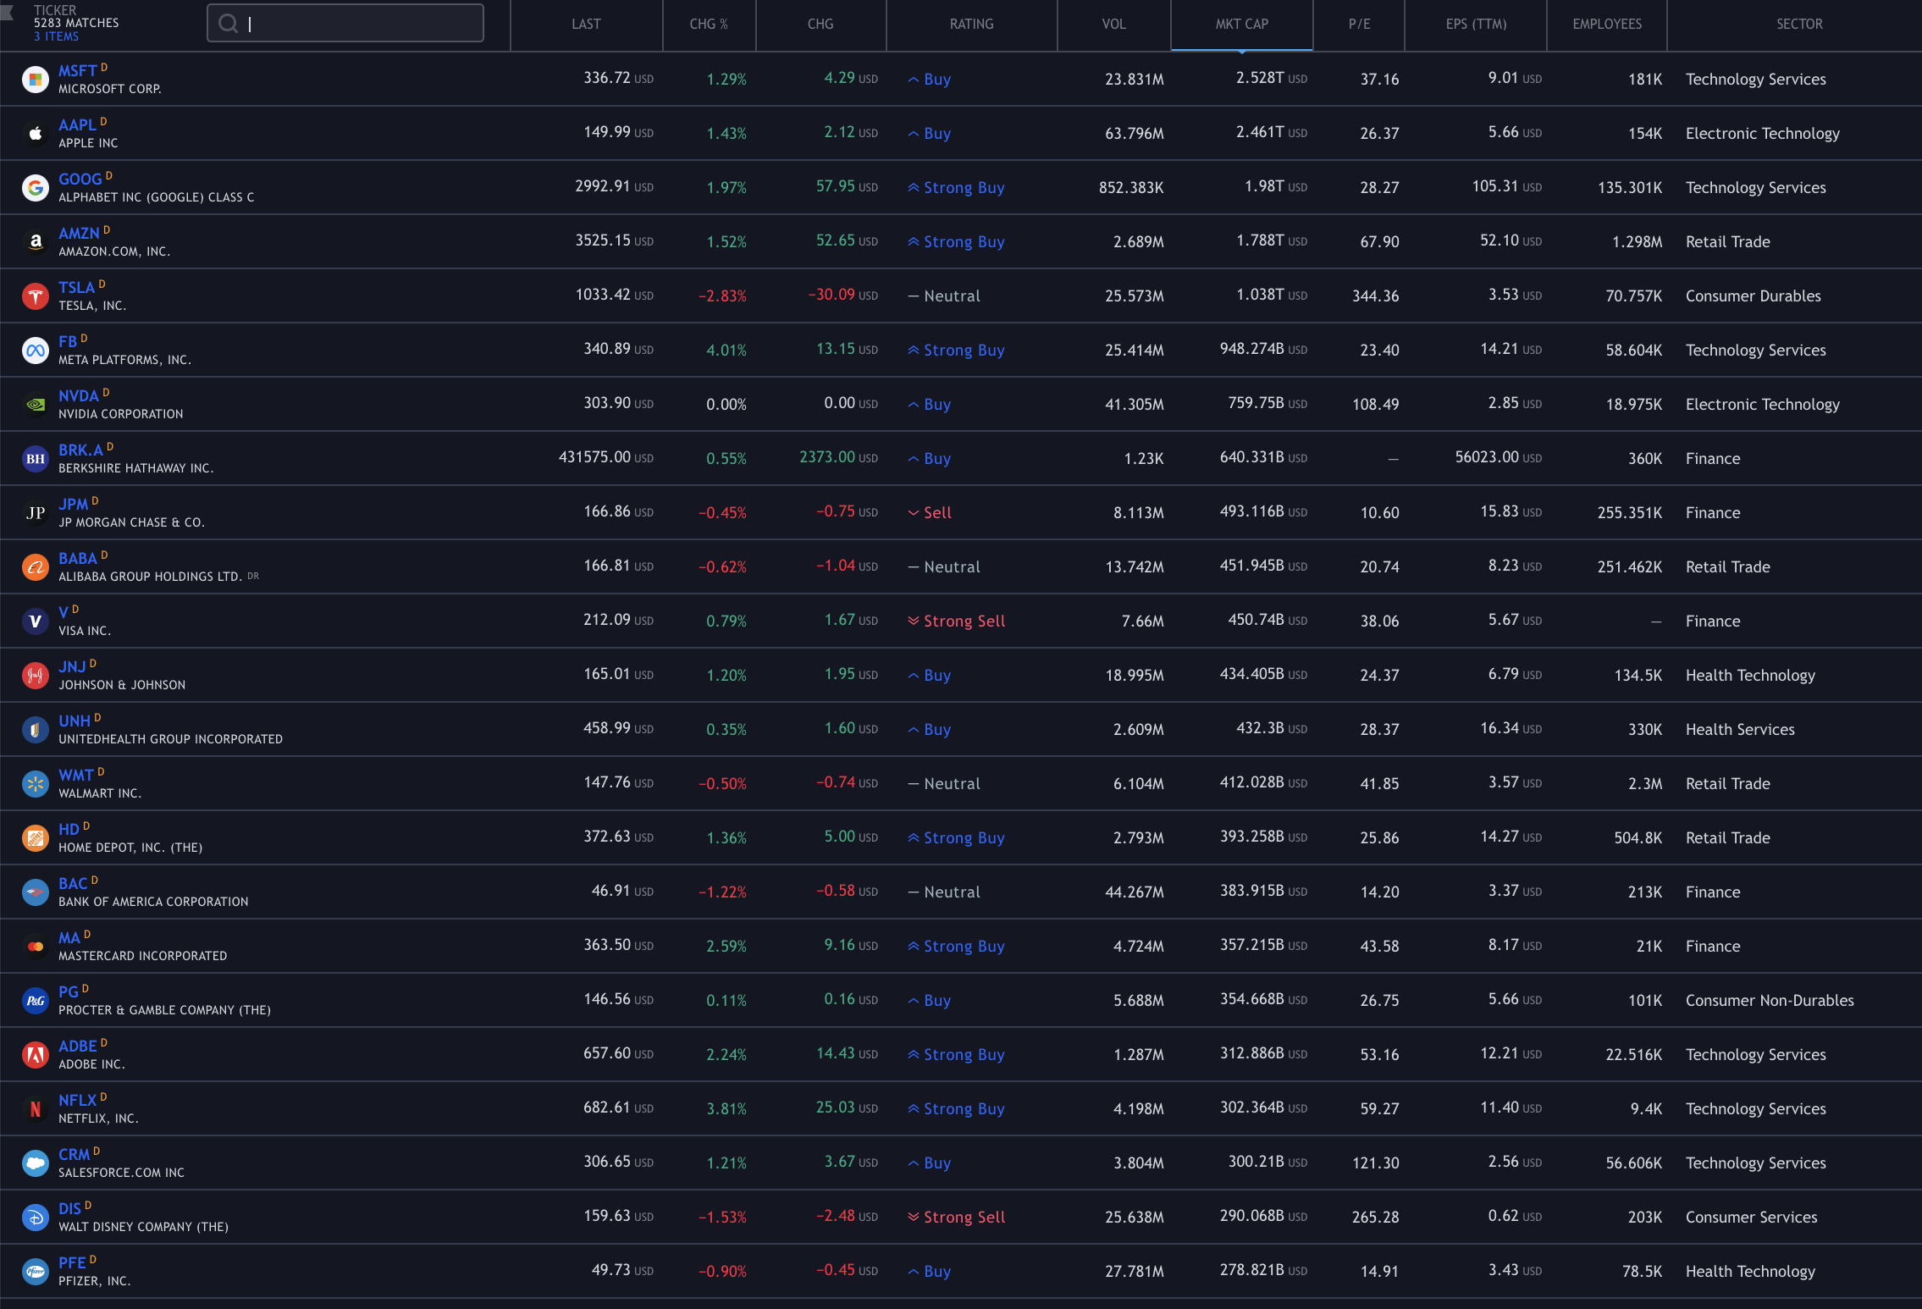Click the Bank of America logo icon

pos(36,892)
